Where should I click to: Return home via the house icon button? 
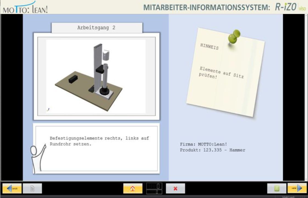click(x=133, y=188)
